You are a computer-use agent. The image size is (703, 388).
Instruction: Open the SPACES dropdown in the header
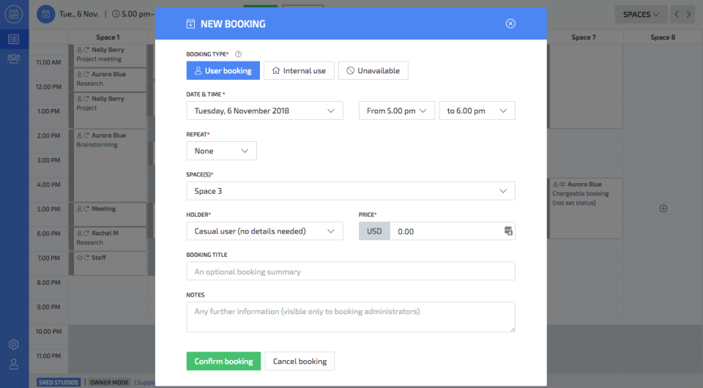[641, 15]
